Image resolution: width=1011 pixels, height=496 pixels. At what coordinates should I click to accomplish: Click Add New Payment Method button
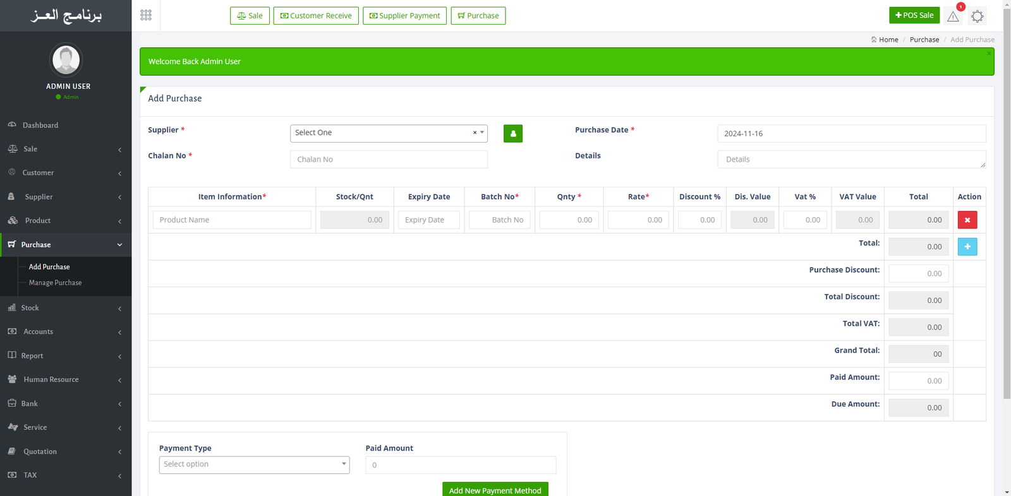[495, 490]
